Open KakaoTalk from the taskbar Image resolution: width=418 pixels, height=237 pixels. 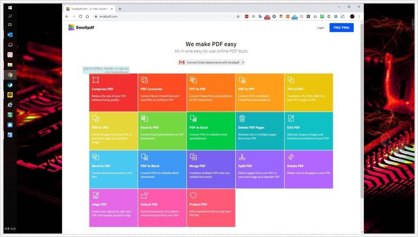point(10,95)
